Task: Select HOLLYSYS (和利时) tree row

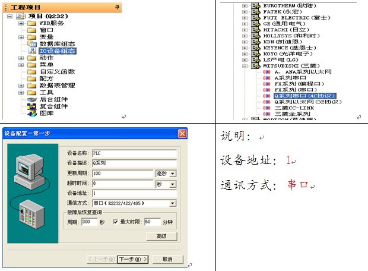Action: coord(291,36)
